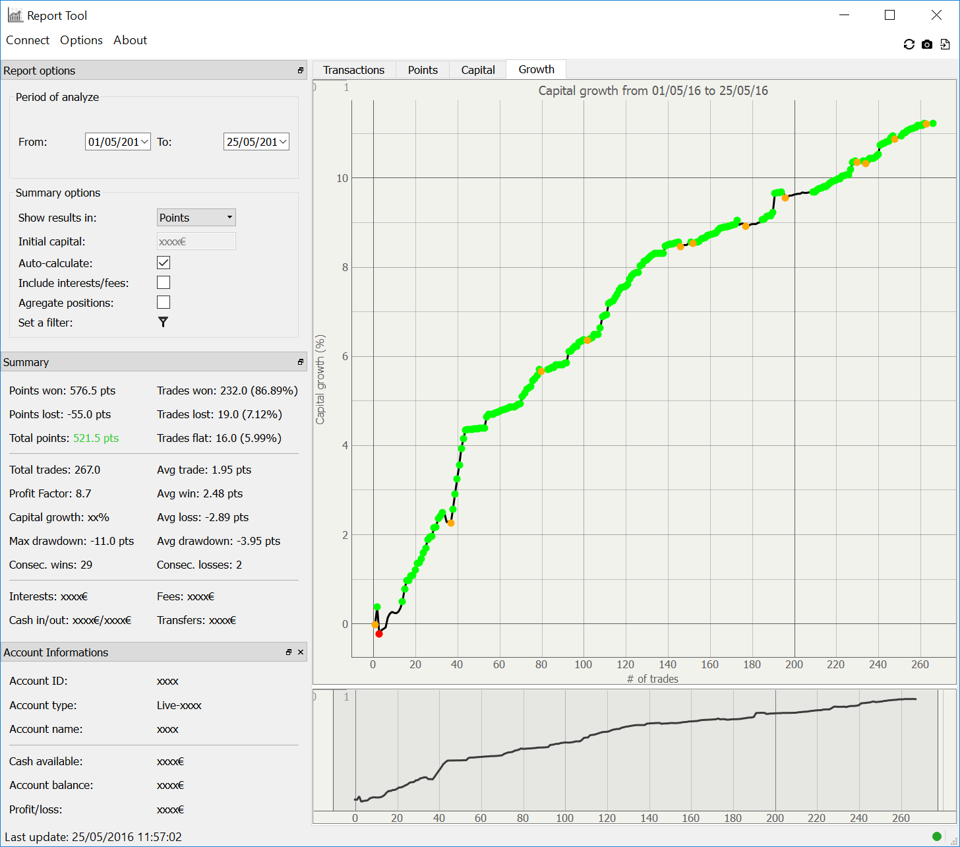Float the Summary panel

coord(301,362)
